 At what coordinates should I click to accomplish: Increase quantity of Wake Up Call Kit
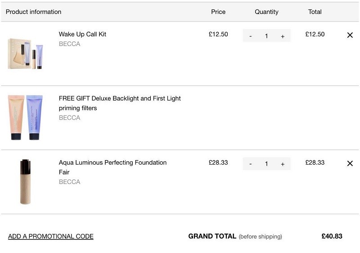point(283,36)
